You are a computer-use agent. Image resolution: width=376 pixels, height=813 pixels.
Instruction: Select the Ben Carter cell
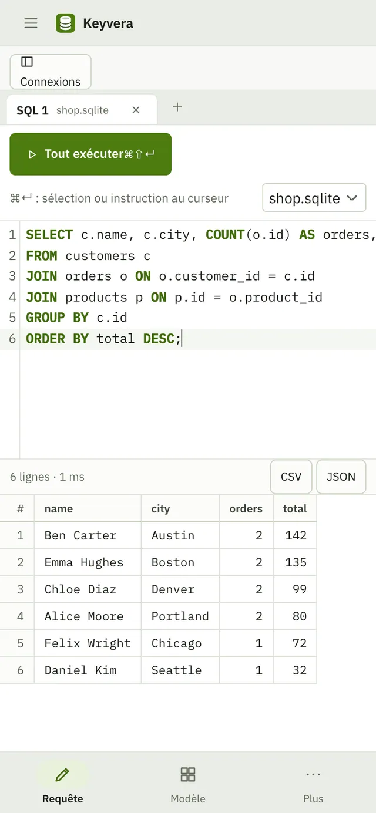(x=88, y=535)
